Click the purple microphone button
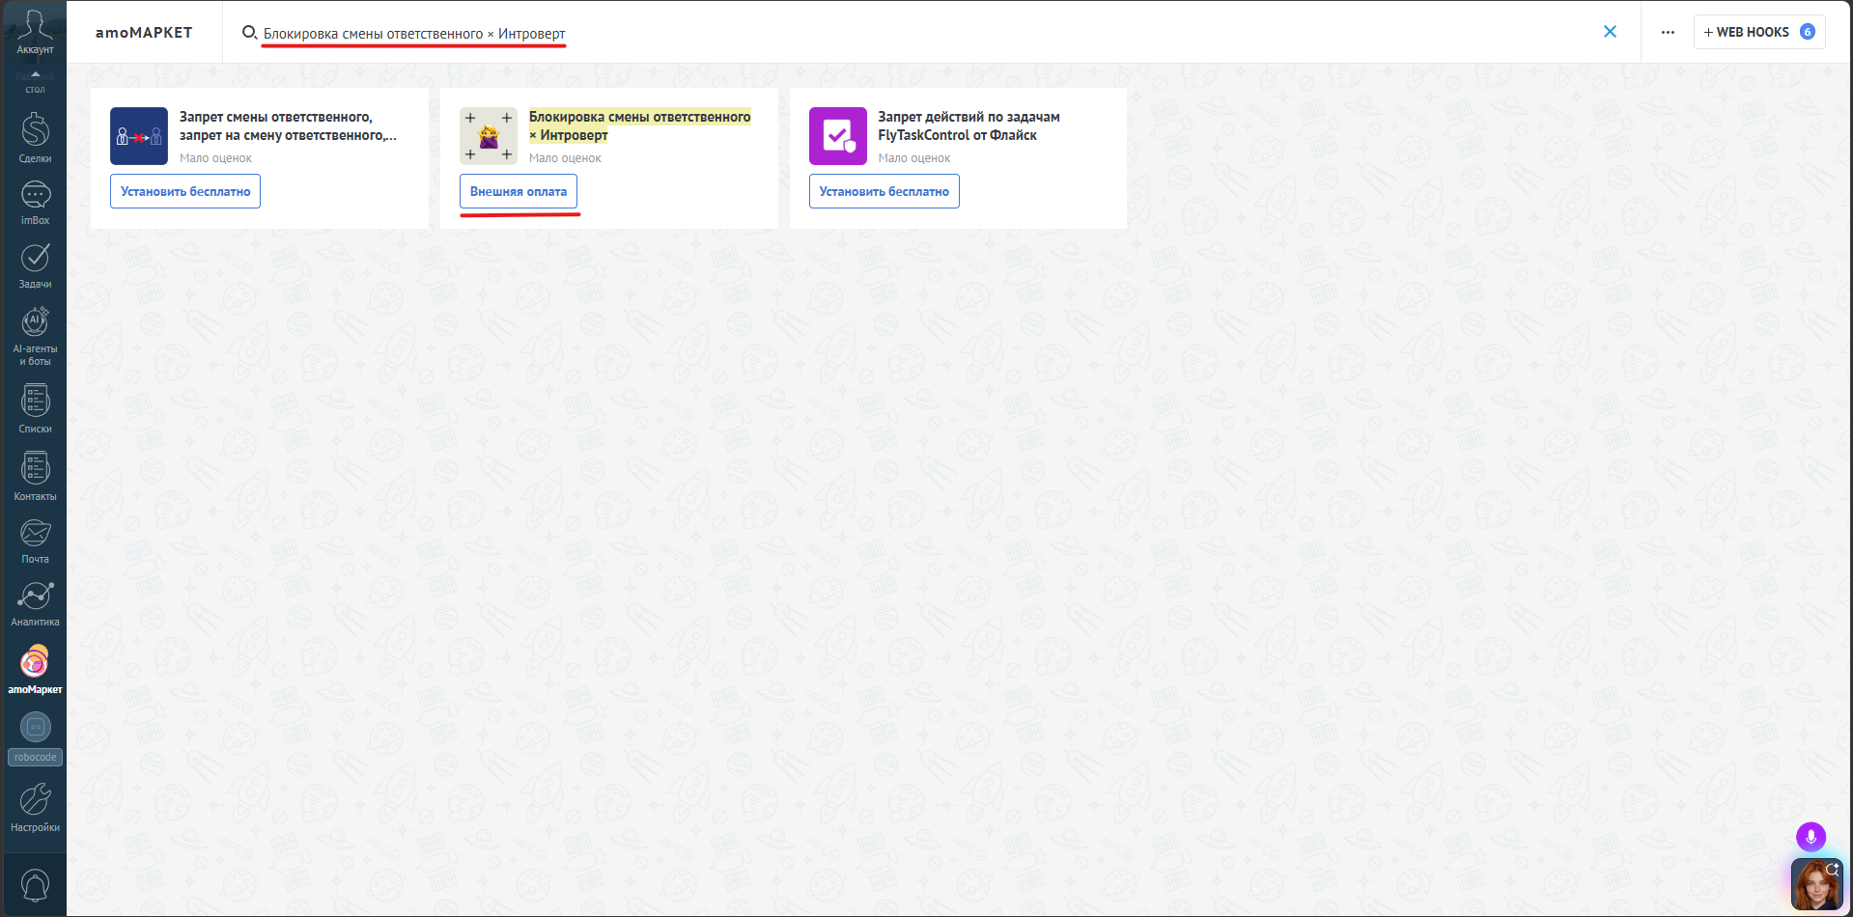Image resolution: width=1853 pixels, height=917 pixels. 1811,837
